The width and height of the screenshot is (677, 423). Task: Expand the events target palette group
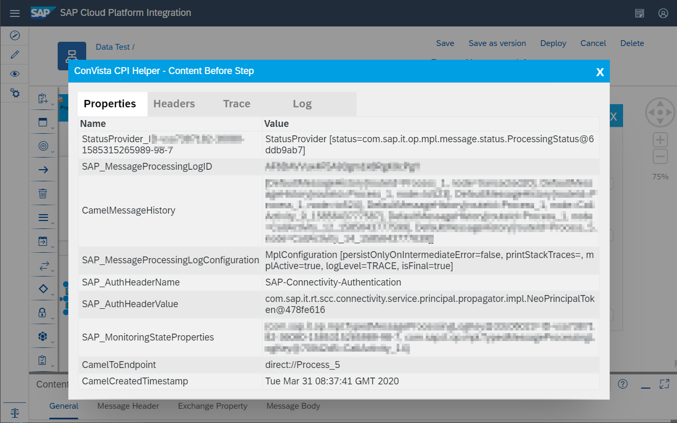43,146
